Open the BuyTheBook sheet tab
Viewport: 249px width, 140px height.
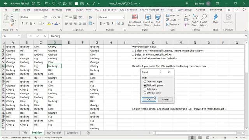coord(54,133)
